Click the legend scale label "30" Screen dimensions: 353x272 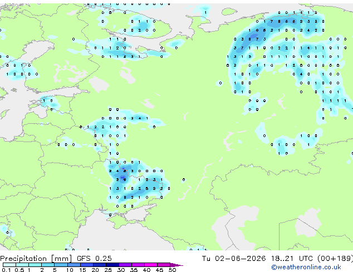click(x=121, y=270)
